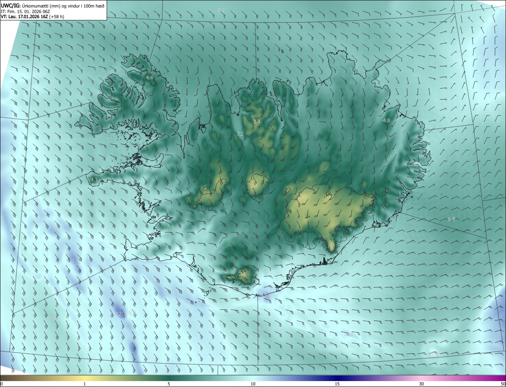Click the 8.6 value over the southwest sea
This screenshot has height=387, width=506.
(52, 317)
